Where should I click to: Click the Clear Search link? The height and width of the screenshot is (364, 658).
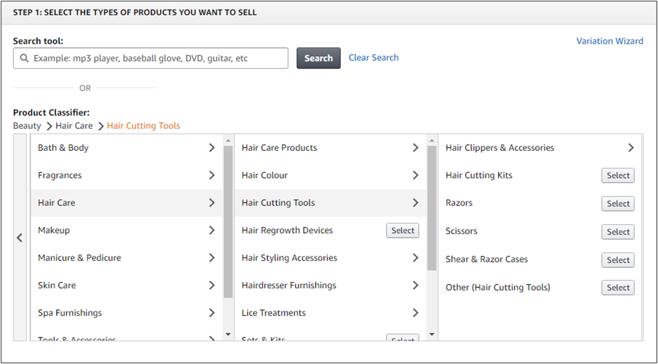(x=373, y=58)
